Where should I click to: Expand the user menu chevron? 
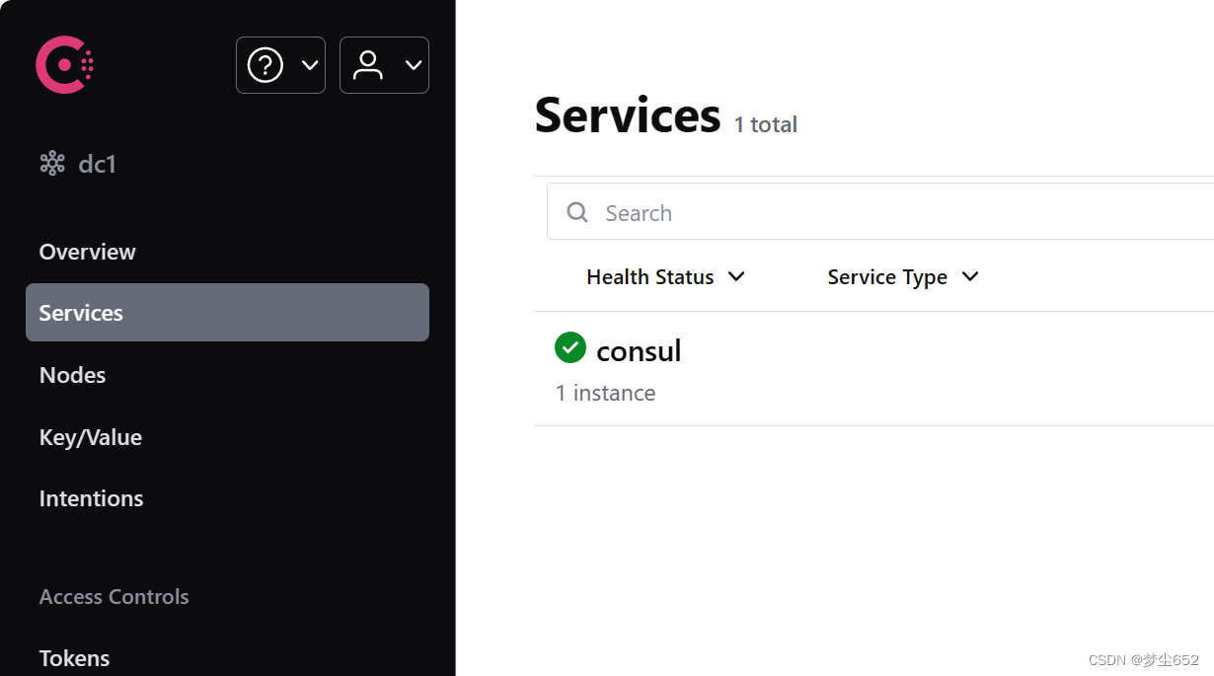tap(412, 65)
